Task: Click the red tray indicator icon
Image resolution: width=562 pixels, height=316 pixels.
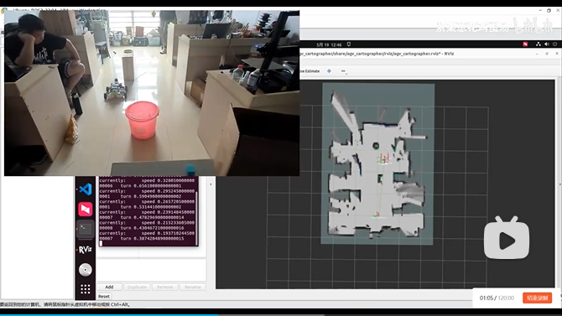Action: (x=525, y=44)
